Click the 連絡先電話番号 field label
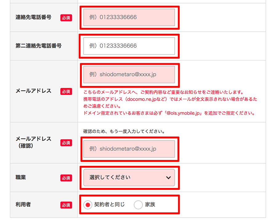 [33, 18]
